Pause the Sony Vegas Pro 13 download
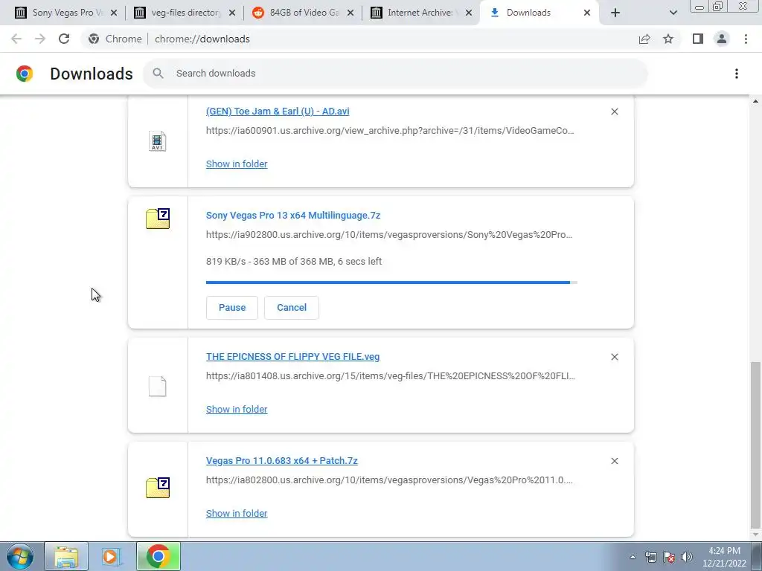The width and height of the screenshot is (762, 571). point(232,307)
